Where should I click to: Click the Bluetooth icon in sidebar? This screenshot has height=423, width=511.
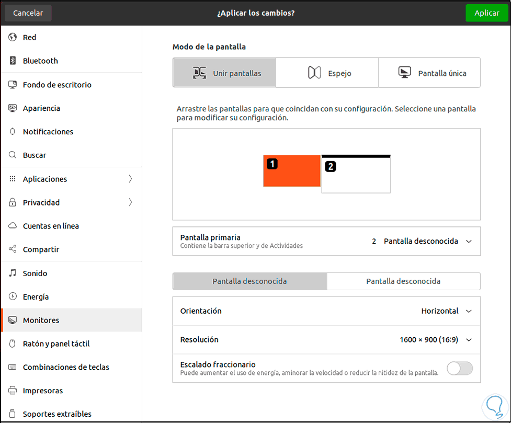[x=13, y=61]
